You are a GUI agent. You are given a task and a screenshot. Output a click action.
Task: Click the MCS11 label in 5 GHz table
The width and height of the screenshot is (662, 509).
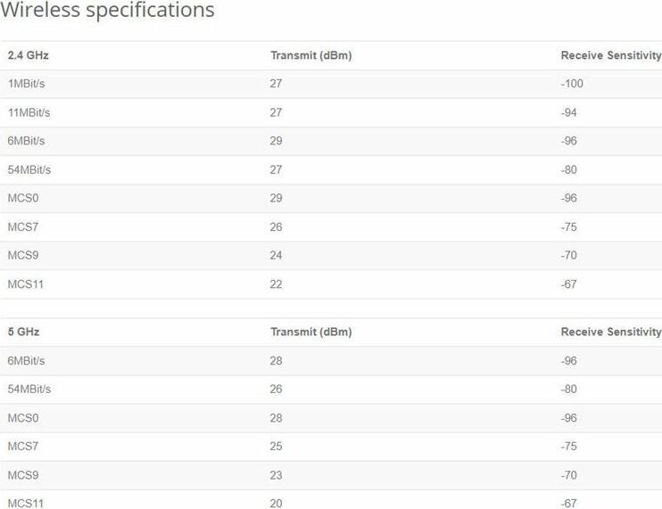(x=25, y=504)
